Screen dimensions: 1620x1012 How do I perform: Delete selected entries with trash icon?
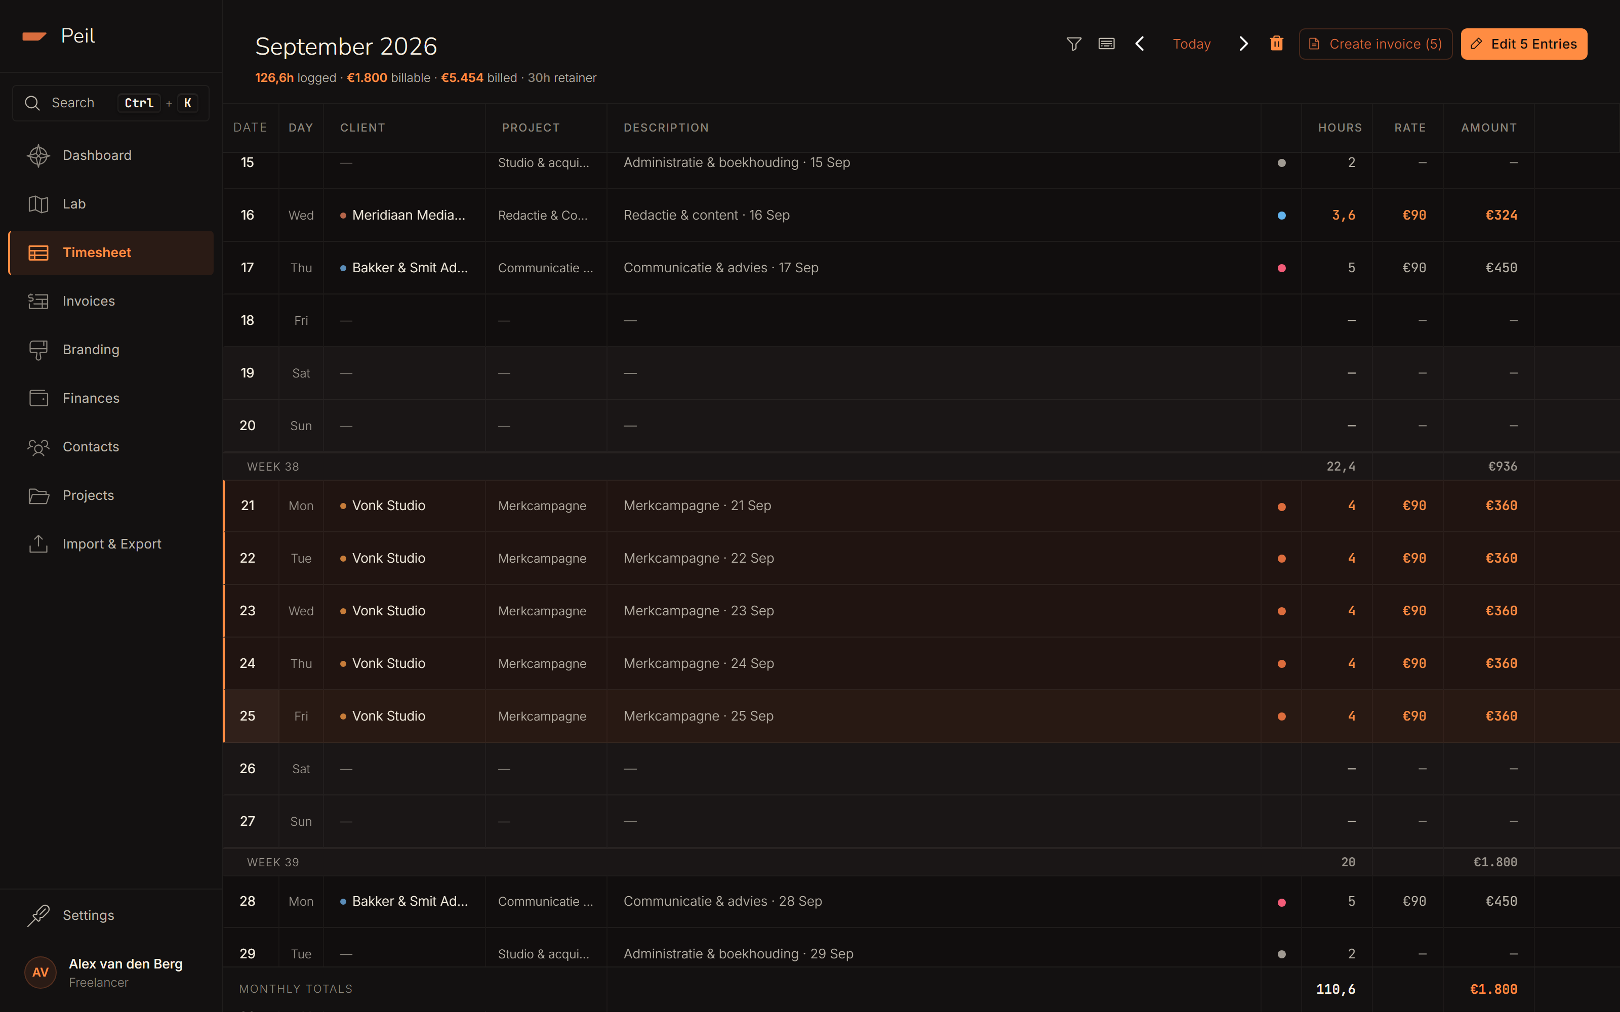pyautogui.click(x=1277, y=44)
